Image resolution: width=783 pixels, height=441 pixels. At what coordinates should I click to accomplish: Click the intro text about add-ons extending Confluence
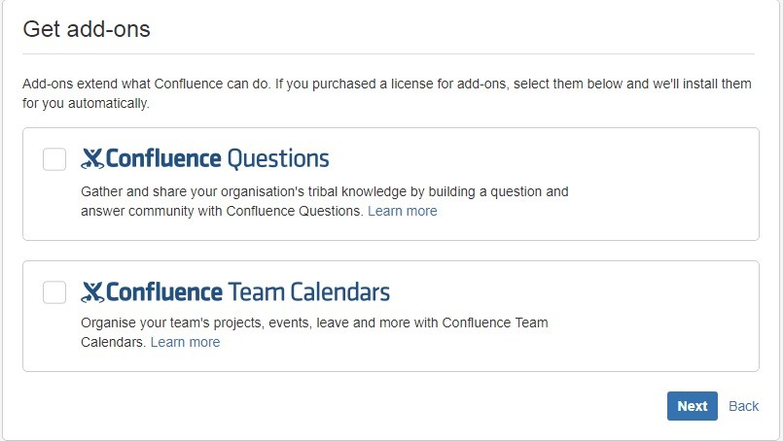click(x=386, y=85)
